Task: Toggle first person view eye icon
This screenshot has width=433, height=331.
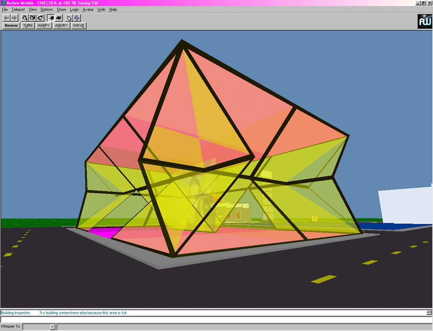Action: pos(51,18)
